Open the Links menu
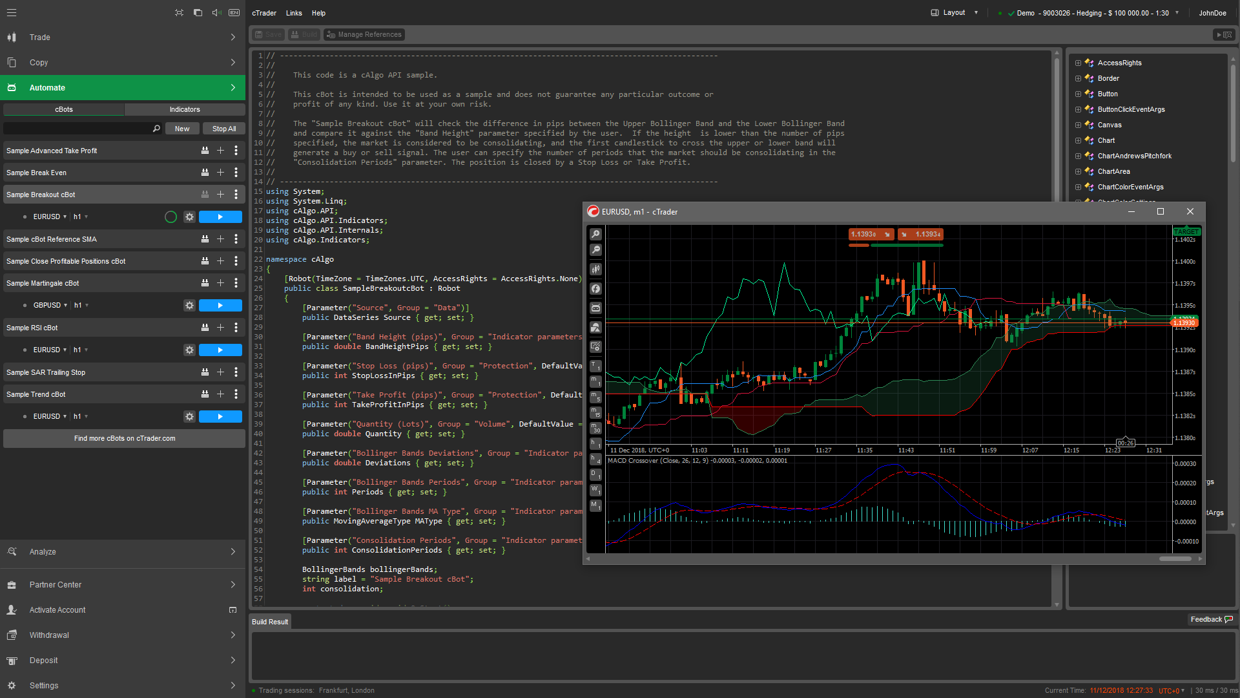The height and width of the screenshot is (698, 1240). pyautogui.click(x=294, y=13)
